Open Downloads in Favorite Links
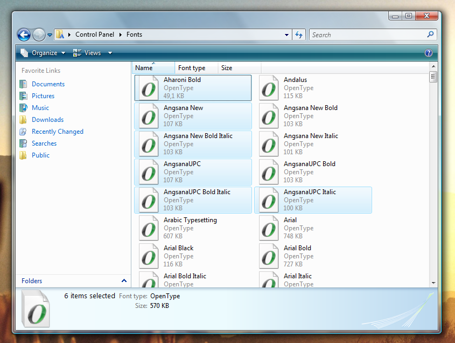This screenshot has width=455, height=343. [x=47, y=120]
